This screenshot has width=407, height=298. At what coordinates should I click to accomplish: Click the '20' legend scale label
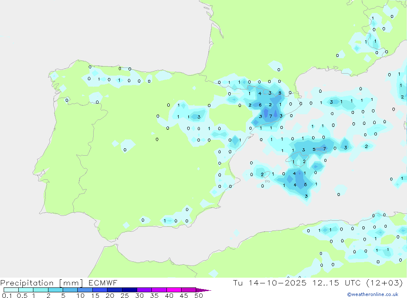110,296
